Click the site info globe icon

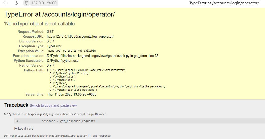pyautogui.click(x=26, y=3)
